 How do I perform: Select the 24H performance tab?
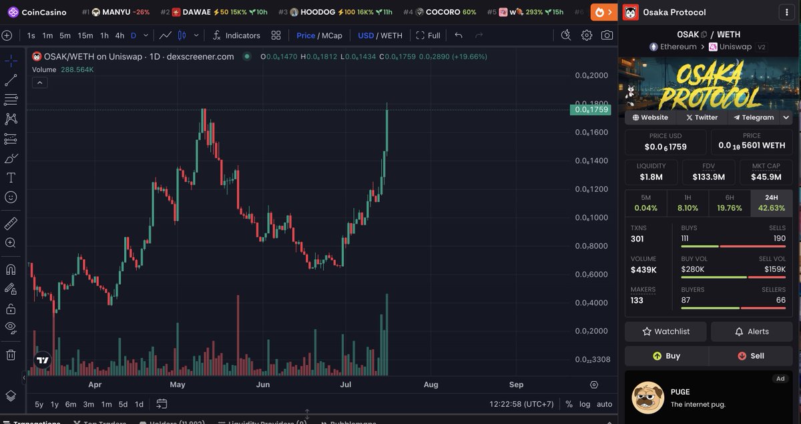tap(772, 203)
